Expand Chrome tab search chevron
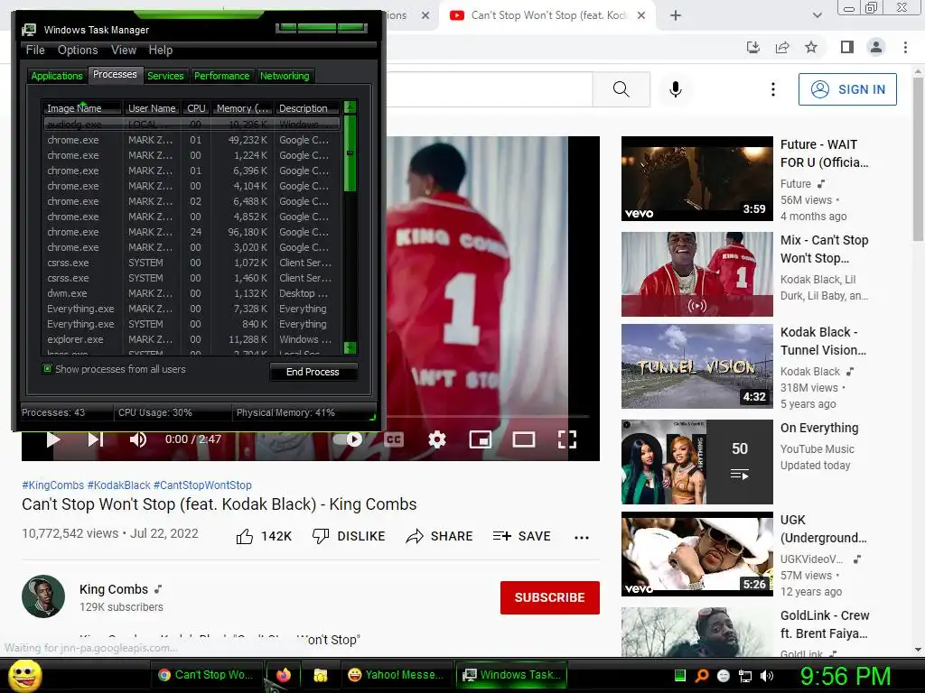925x693 pixels. coord(817,15)
